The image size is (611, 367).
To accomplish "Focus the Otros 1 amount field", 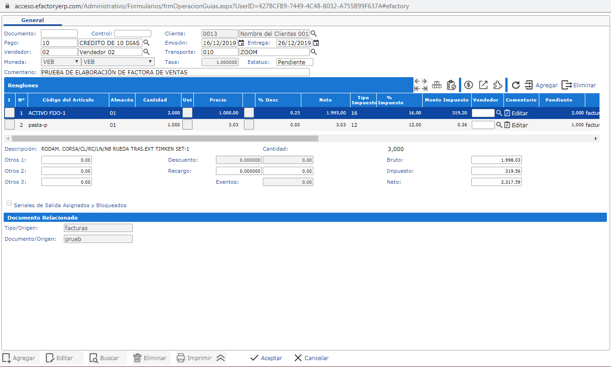I will click(67, 160).
